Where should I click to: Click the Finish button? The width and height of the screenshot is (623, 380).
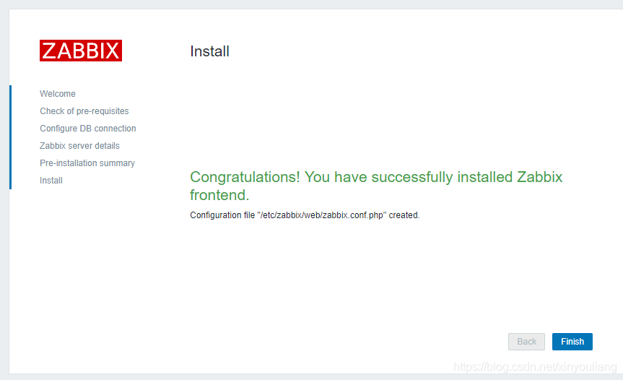click(x=572, y=342)
